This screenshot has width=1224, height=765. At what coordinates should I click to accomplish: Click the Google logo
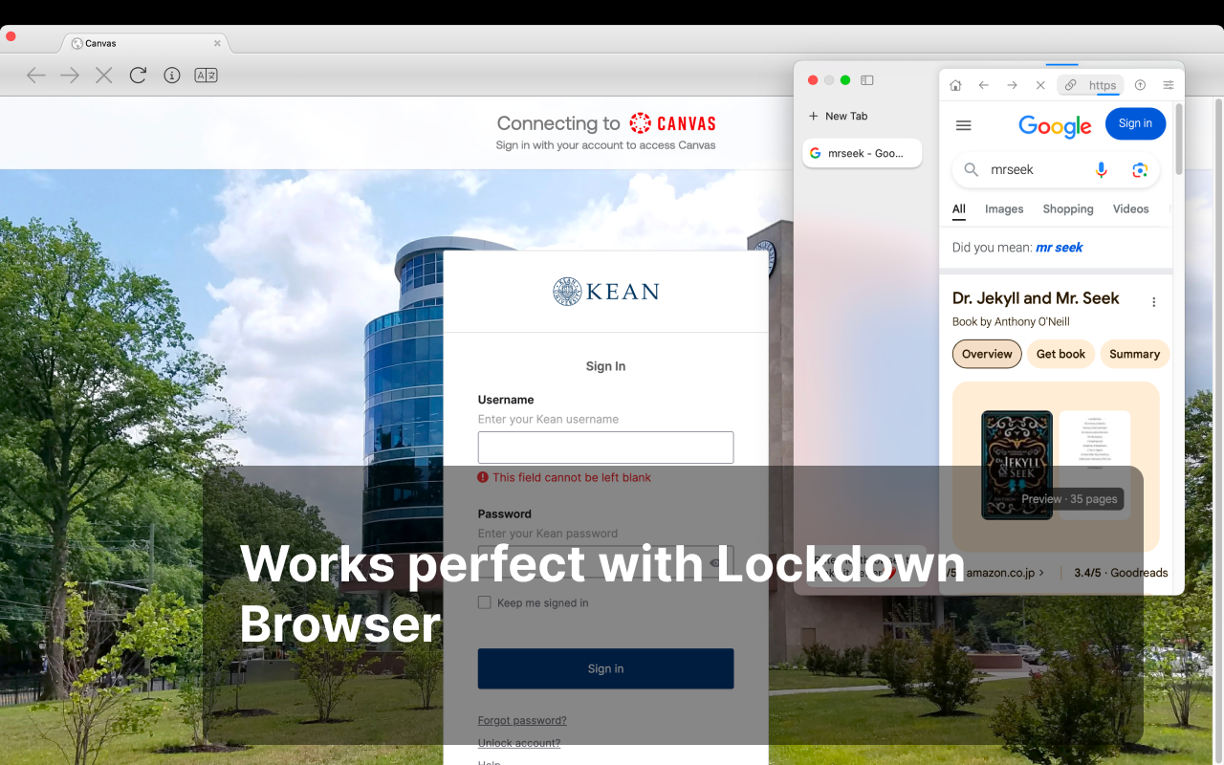pyautogui.click(x=1055, y=126)
